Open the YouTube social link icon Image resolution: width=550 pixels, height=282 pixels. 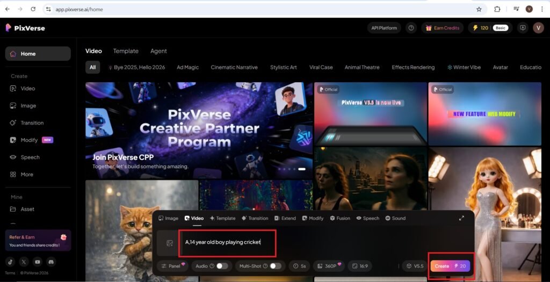(x=37, y=262)
